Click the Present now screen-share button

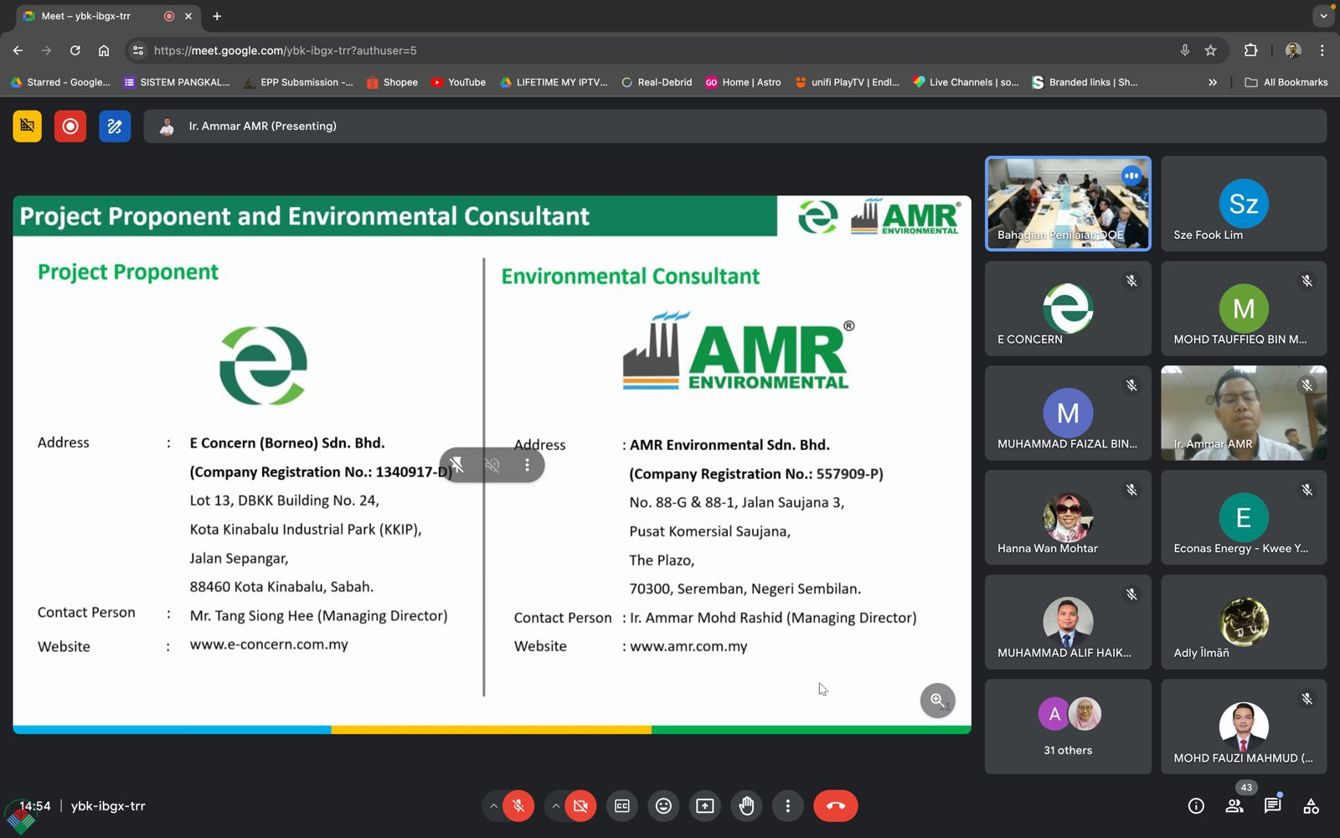(705, 806)
